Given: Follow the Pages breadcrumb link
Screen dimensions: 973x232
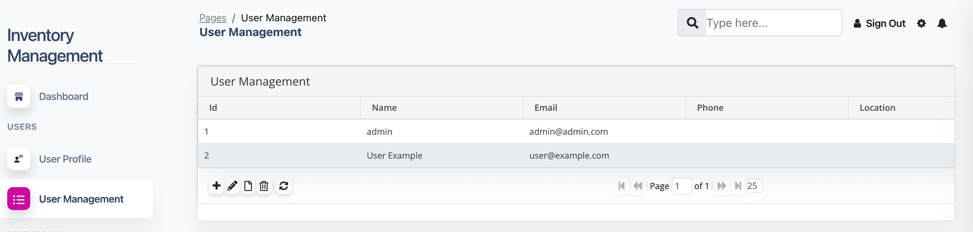Looking at the screenshot, I should [x=213, y=18].
